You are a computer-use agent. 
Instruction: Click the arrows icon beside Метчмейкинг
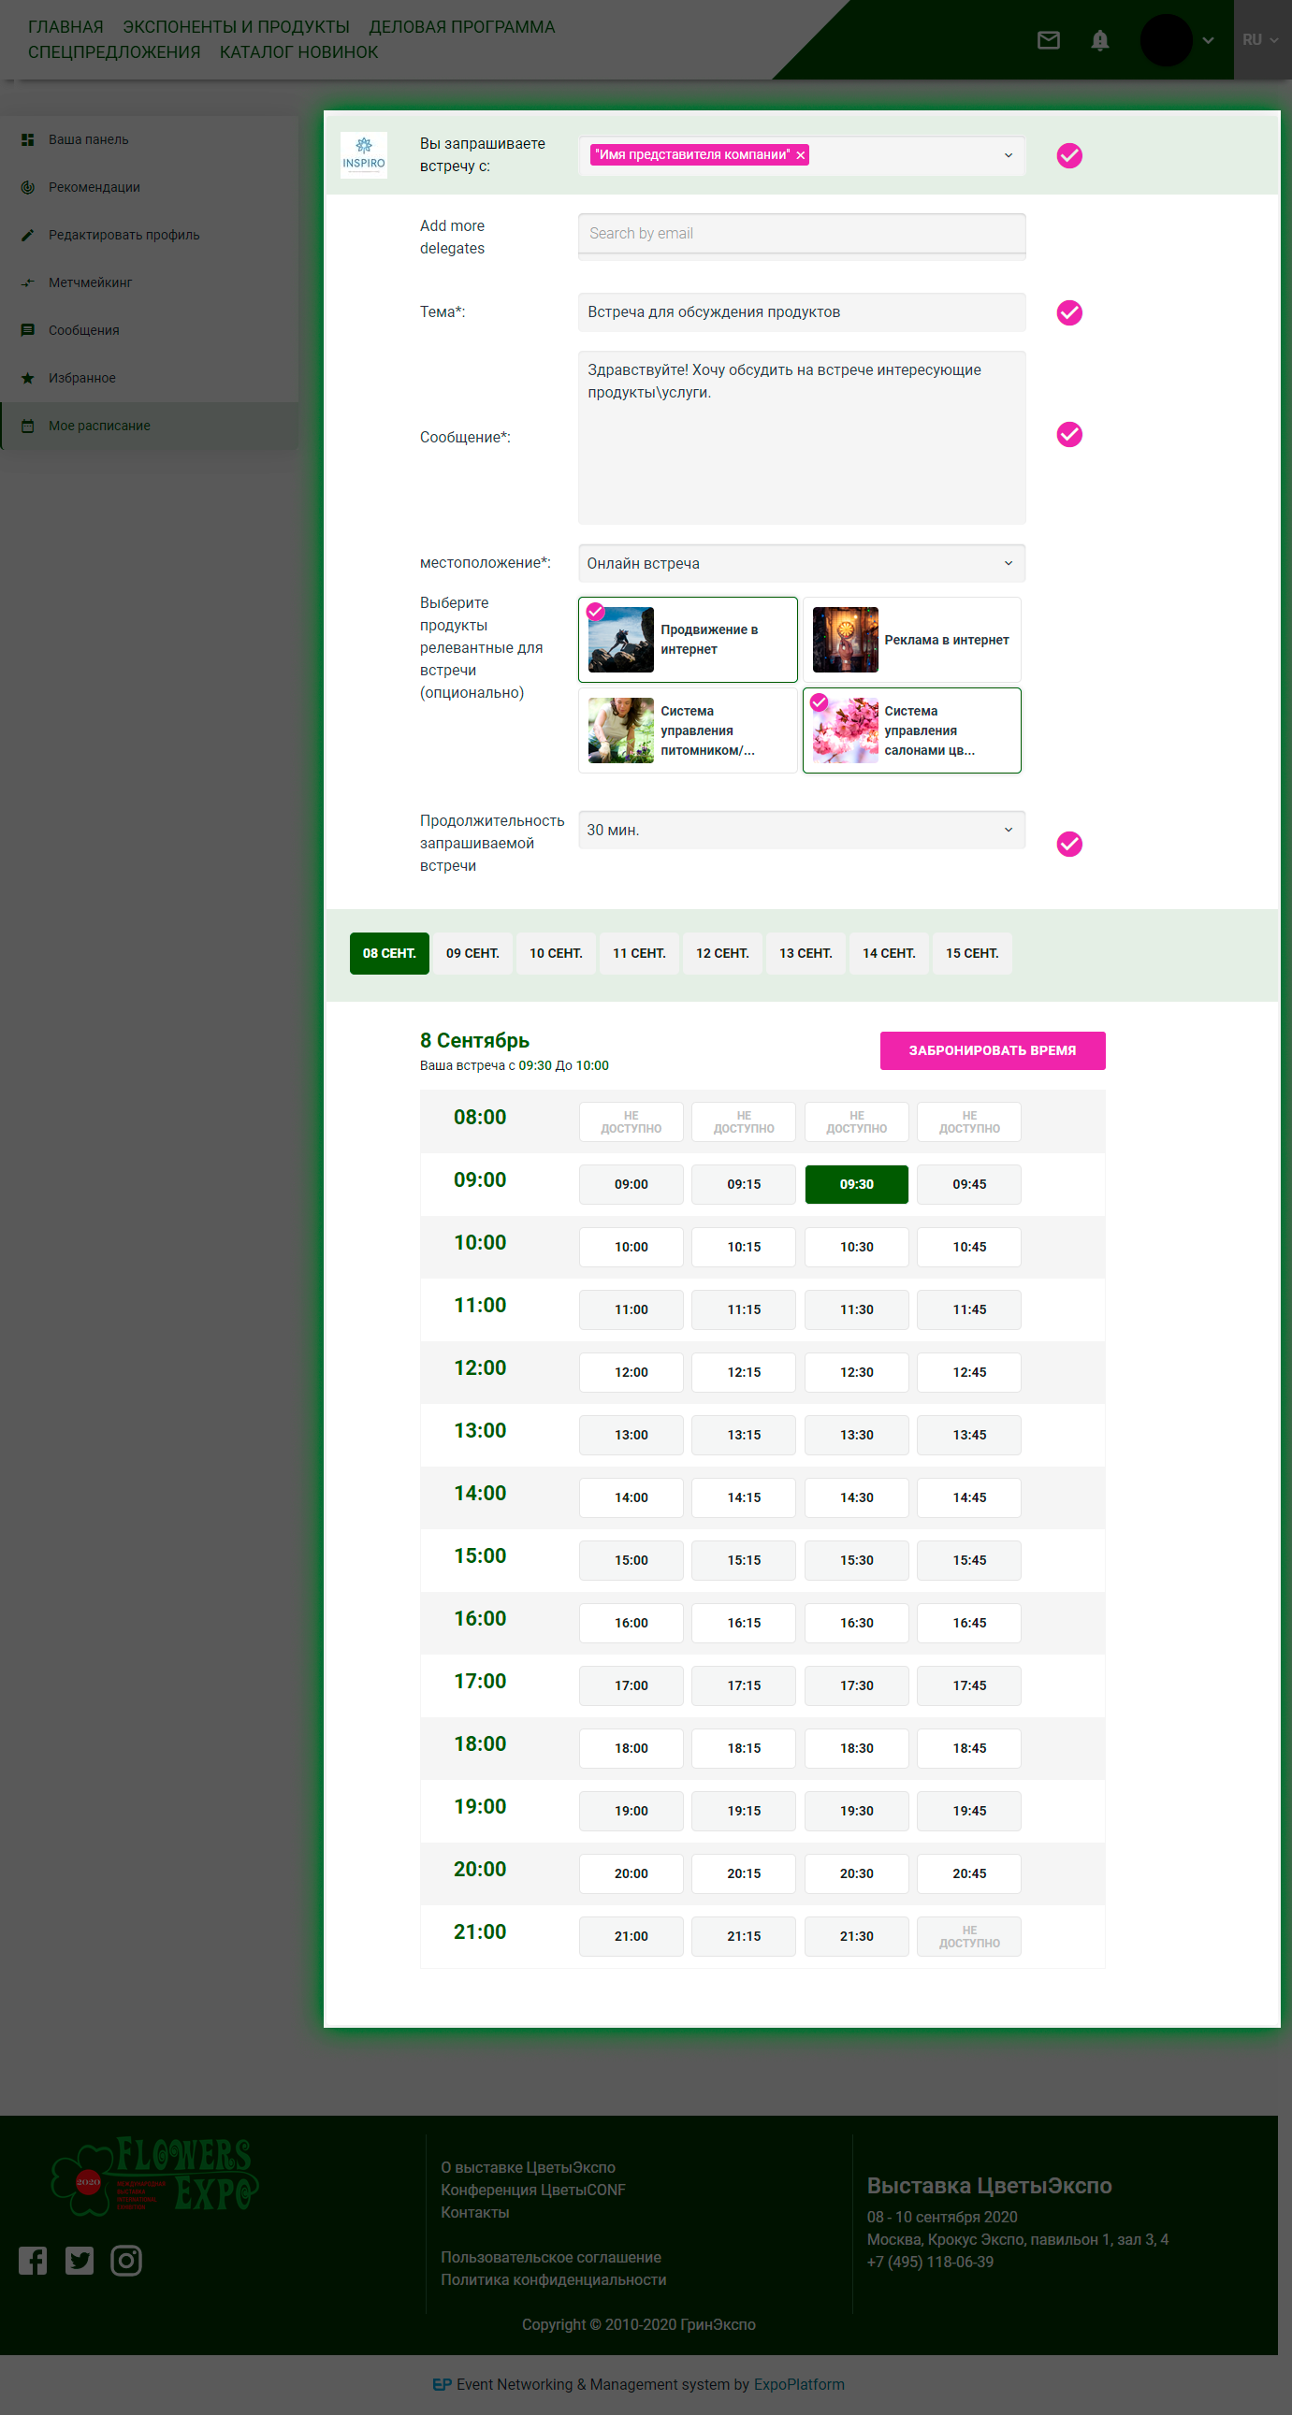click(28, 282)
